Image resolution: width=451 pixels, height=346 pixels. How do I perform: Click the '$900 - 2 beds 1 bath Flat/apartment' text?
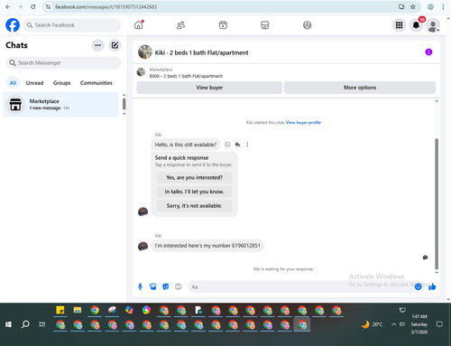click(x=186, y=76)
